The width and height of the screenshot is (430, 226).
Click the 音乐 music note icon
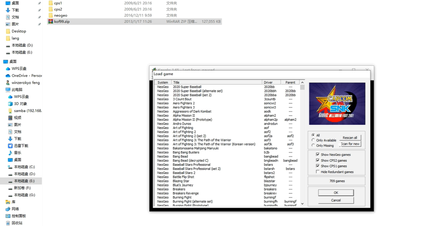coord(10,153)
